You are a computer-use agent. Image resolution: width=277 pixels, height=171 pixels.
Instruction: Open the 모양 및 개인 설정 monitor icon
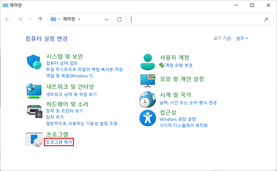pos(148,80)
